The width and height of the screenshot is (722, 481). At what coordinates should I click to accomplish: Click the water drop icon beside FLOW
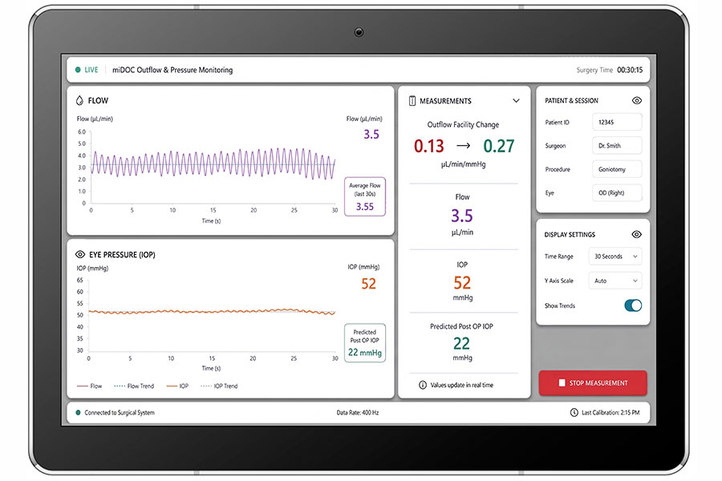(79, 100)
